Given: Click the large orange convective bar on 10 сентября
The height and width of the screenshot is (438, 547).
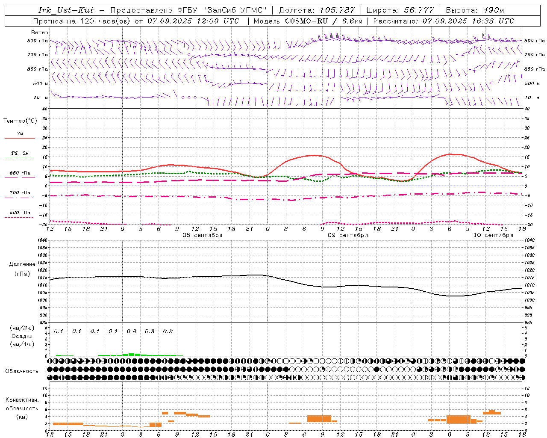Looking at the screenshot, I should pyautogui.click(x=458, y=419).
